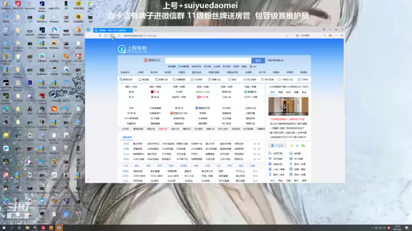The image size is (412, 231).
Task: Click the yellow star icon near QQ login
Action: coord(291,145)
